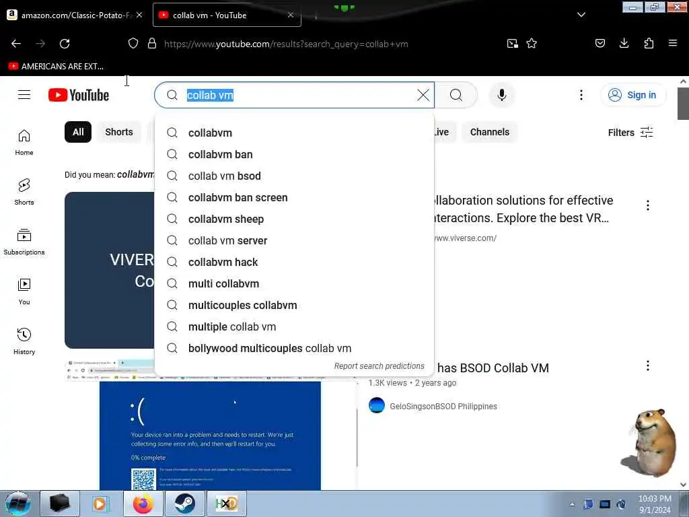Image resolution: width=689 pixels, height=517 pixels.
Task: Click the browser address bar URL
Action: 286,44
